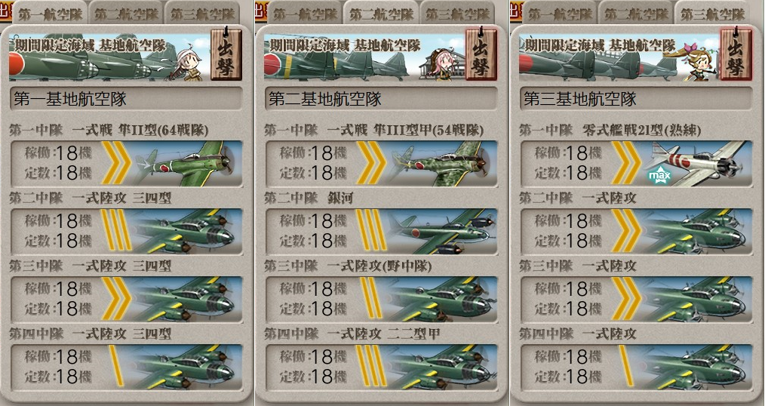This screenshot has width=765, height=406.
Task: Edit the 第二基地航空隊 name field
Action: click(x=382, y=99)
